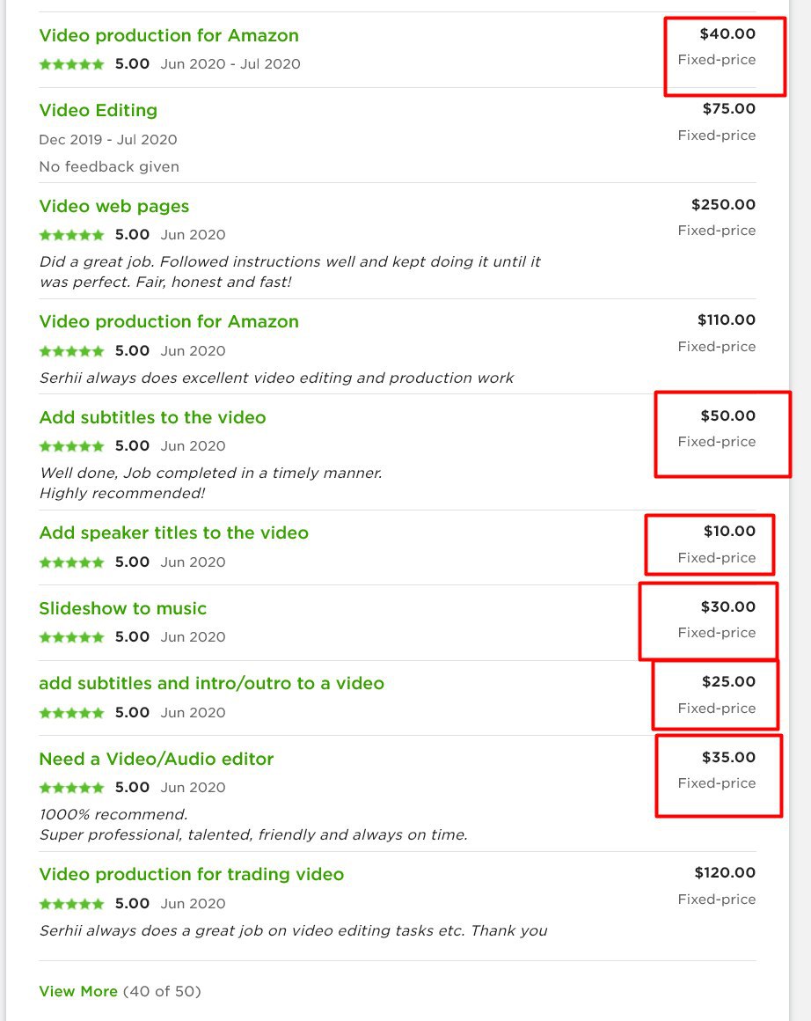Click star rating under Need a Video/Audio editor
811x1021 pixels.
coord(71,788)
